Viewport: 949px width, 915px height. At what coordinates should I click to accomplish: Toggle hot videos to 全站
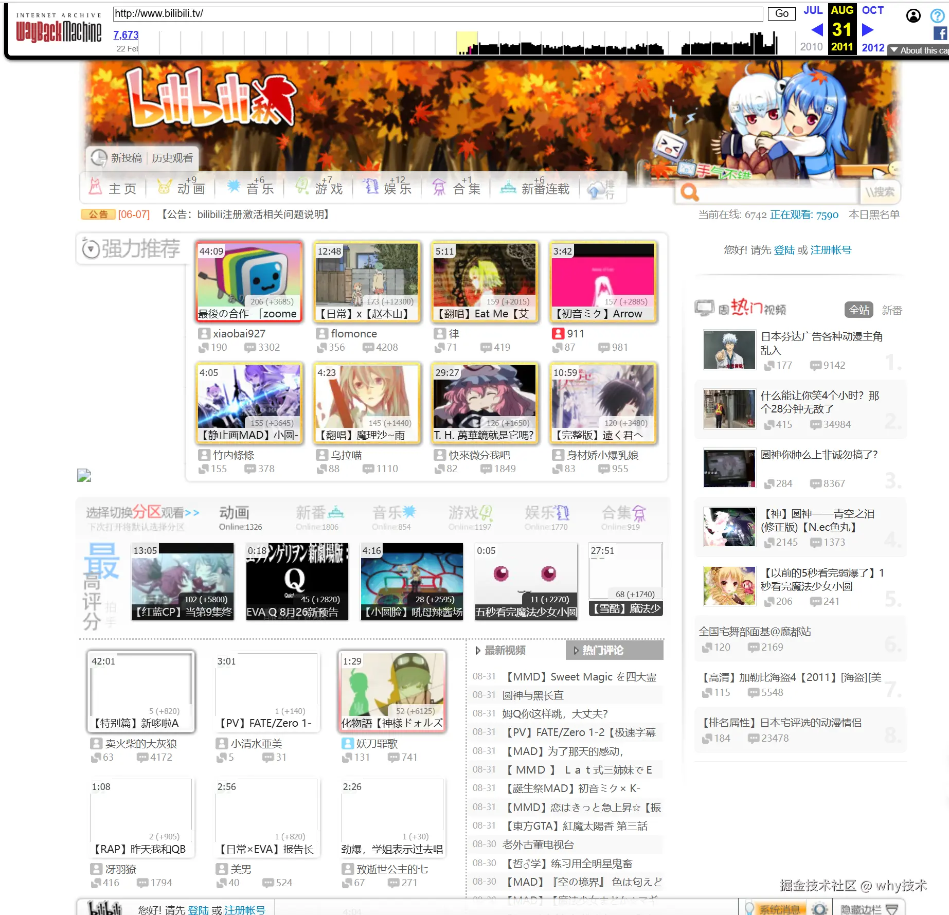pyautogui.click(x=859, y=310)
